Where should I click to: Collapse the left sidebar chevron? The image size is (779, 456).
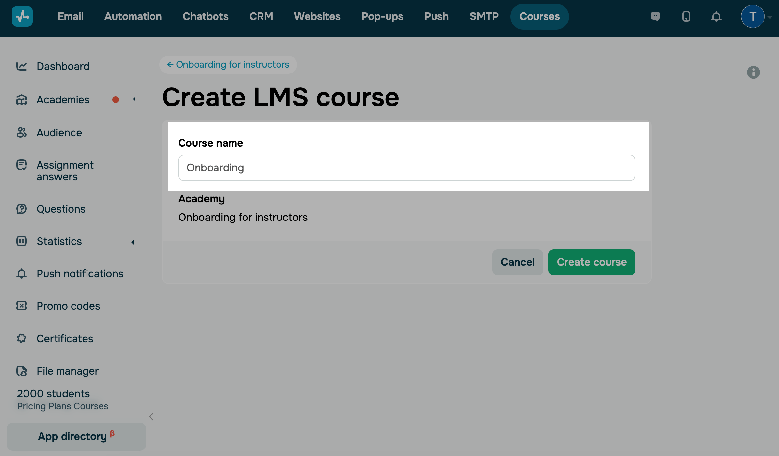click(x=151, y=416)
